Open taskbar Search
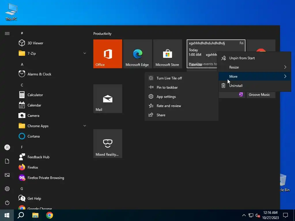295x221 pixels. coord(21,215)
